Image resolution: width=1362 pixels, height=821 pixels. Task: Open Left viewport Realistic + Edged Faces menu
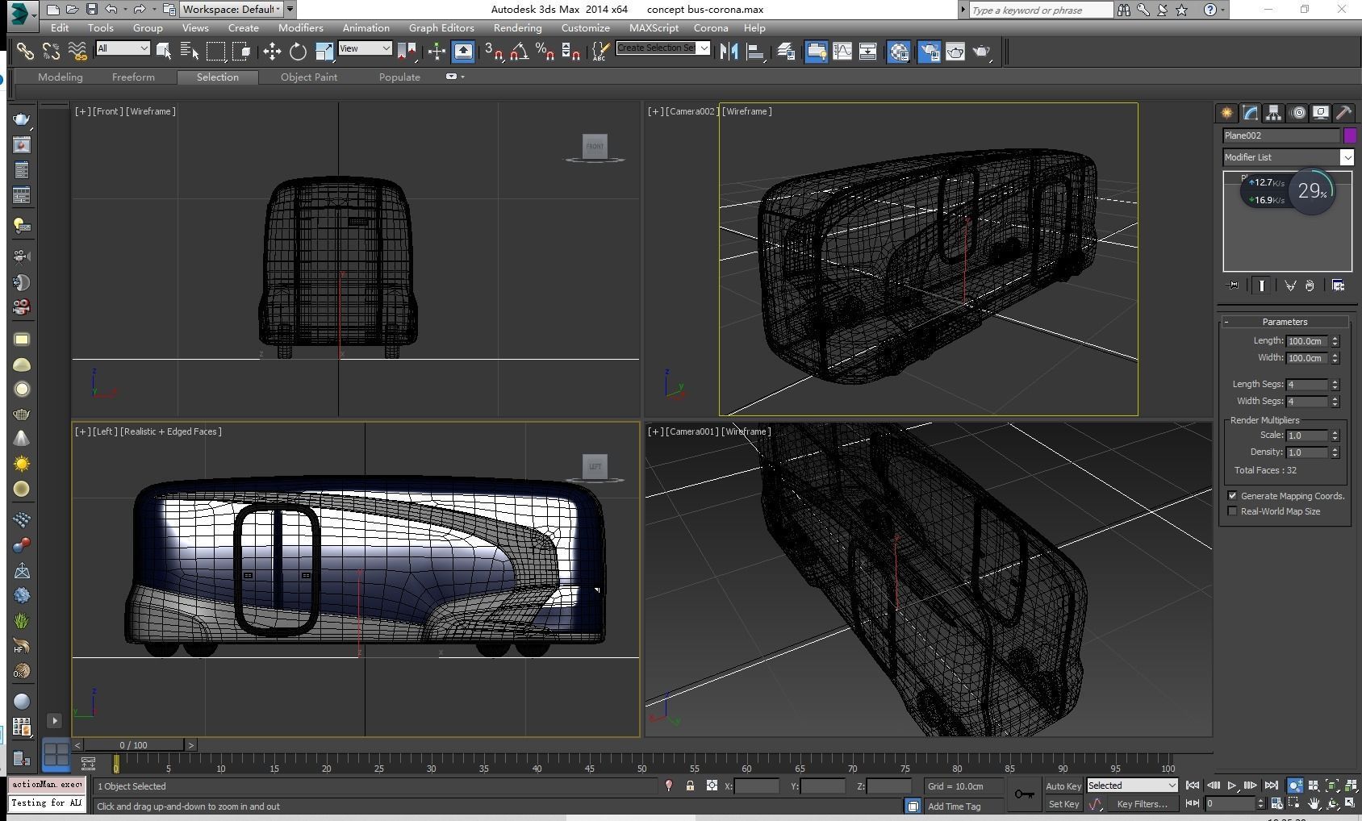click(171, 431)
